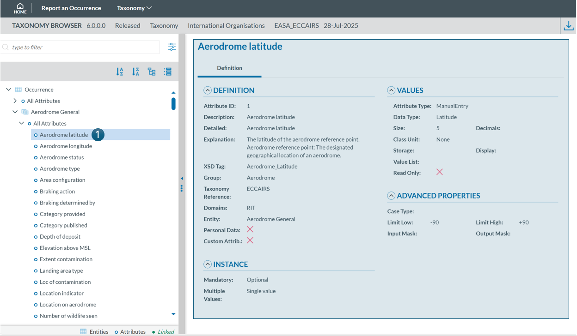Sort tree descending Z to A
The height and width of the screenshot is (336, 577).
[x=135, y=72]
